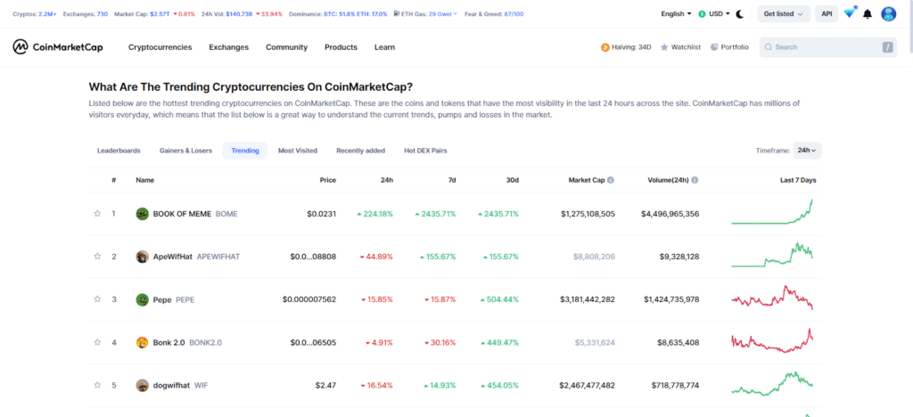Sort by 30d column header
The width and height of the screenshot is (913, 417).
(x=513, y=180)
